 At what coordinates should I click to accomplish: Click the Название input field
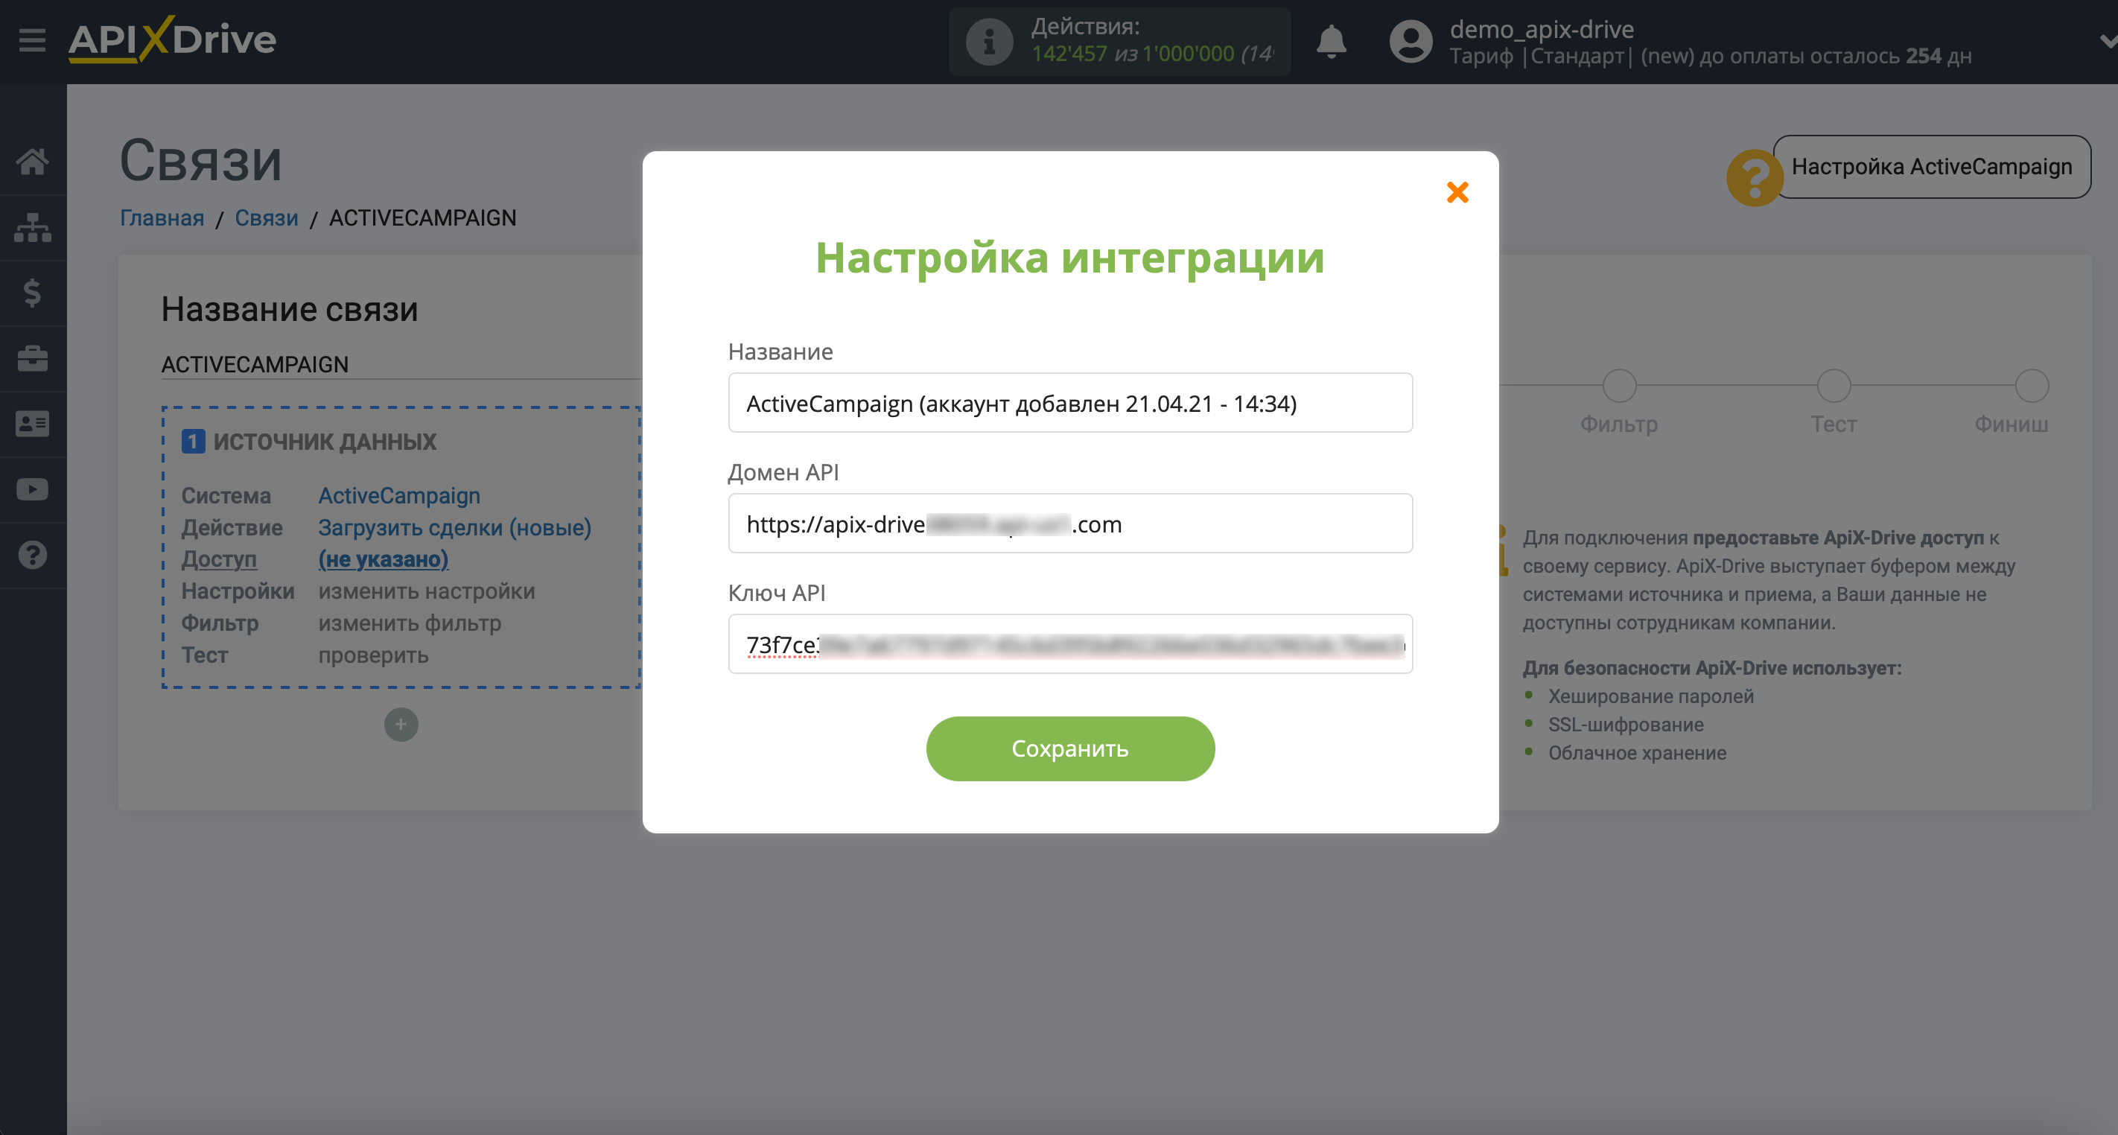[1069, 403]
